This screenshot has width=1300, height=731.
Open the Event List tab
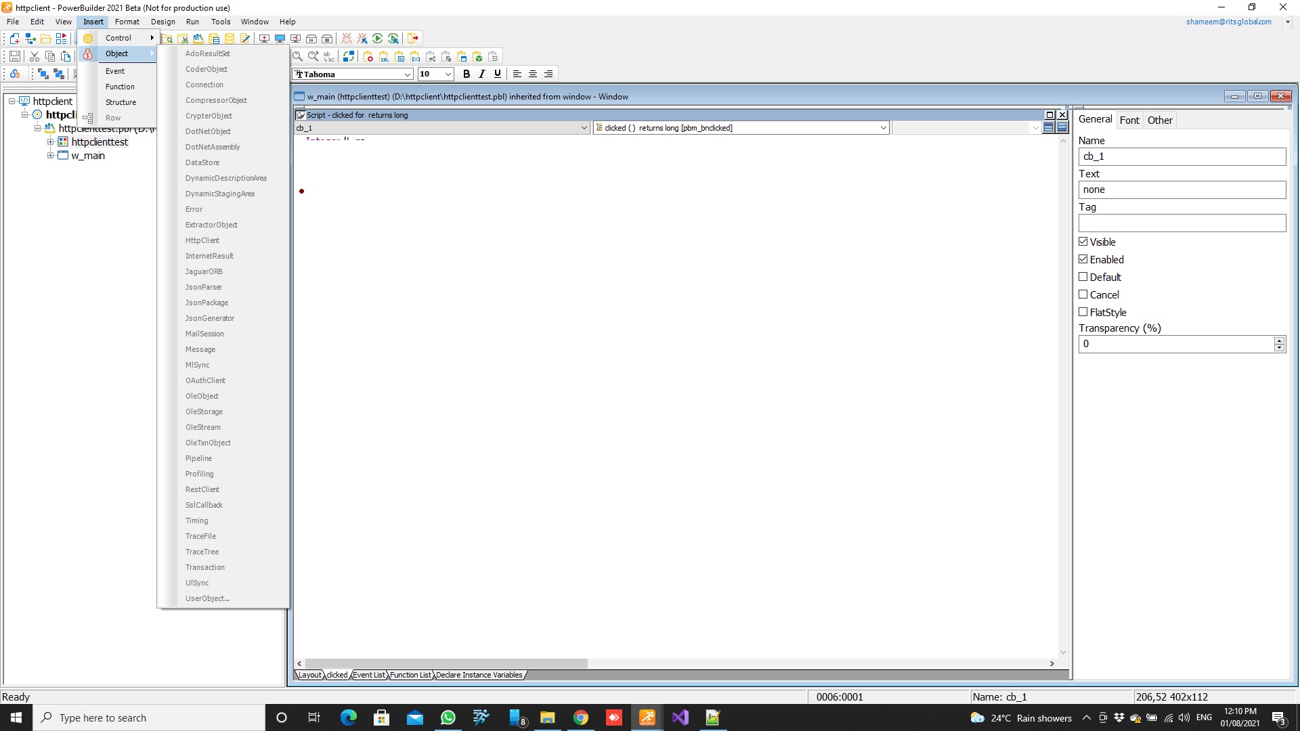(369, 675)
